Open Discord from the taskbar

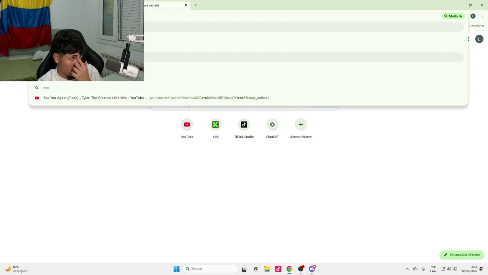coord(312,269)
